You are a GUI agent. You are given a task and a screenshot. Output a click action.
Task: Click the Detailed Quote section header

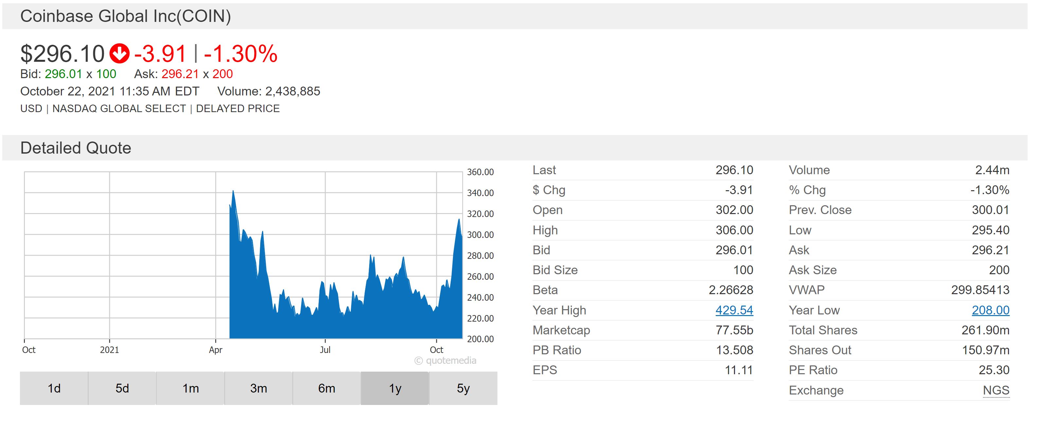pyautogui.click(x=76, y=148)
